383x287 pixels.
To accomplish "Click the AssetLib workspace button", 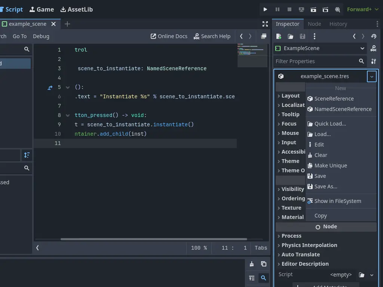I will click(77, 9).
